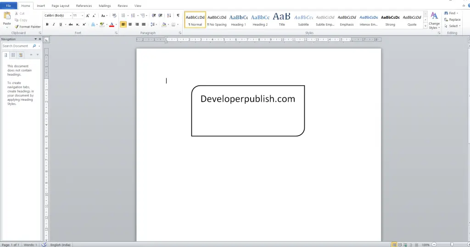Click magnifier icon in Search Document box
Screen dimensions: 470x247
pos(34,46)
